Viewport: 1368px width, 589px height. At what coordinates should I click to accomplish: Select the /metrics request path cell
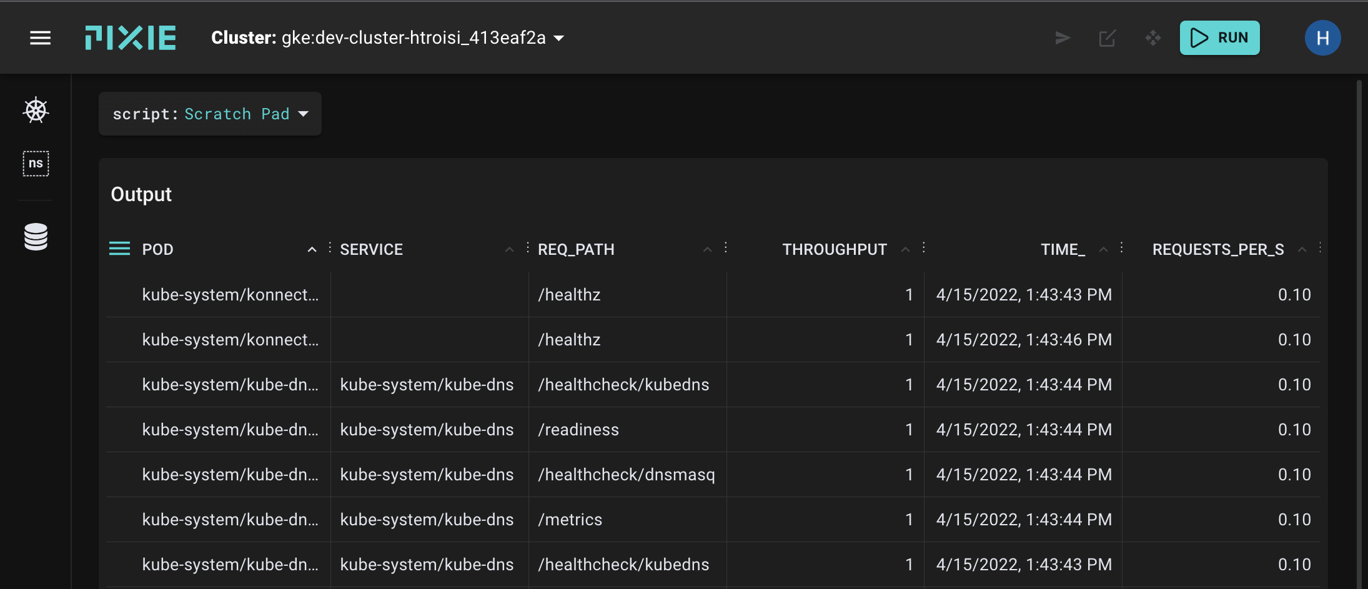[570, 520]
